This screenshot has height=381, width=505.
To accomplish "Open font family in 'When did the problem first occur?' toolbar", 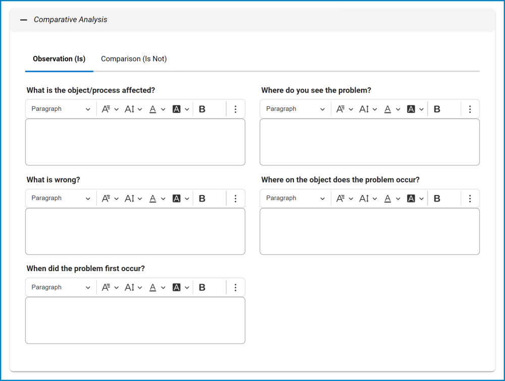I will (x=110, y=288).
